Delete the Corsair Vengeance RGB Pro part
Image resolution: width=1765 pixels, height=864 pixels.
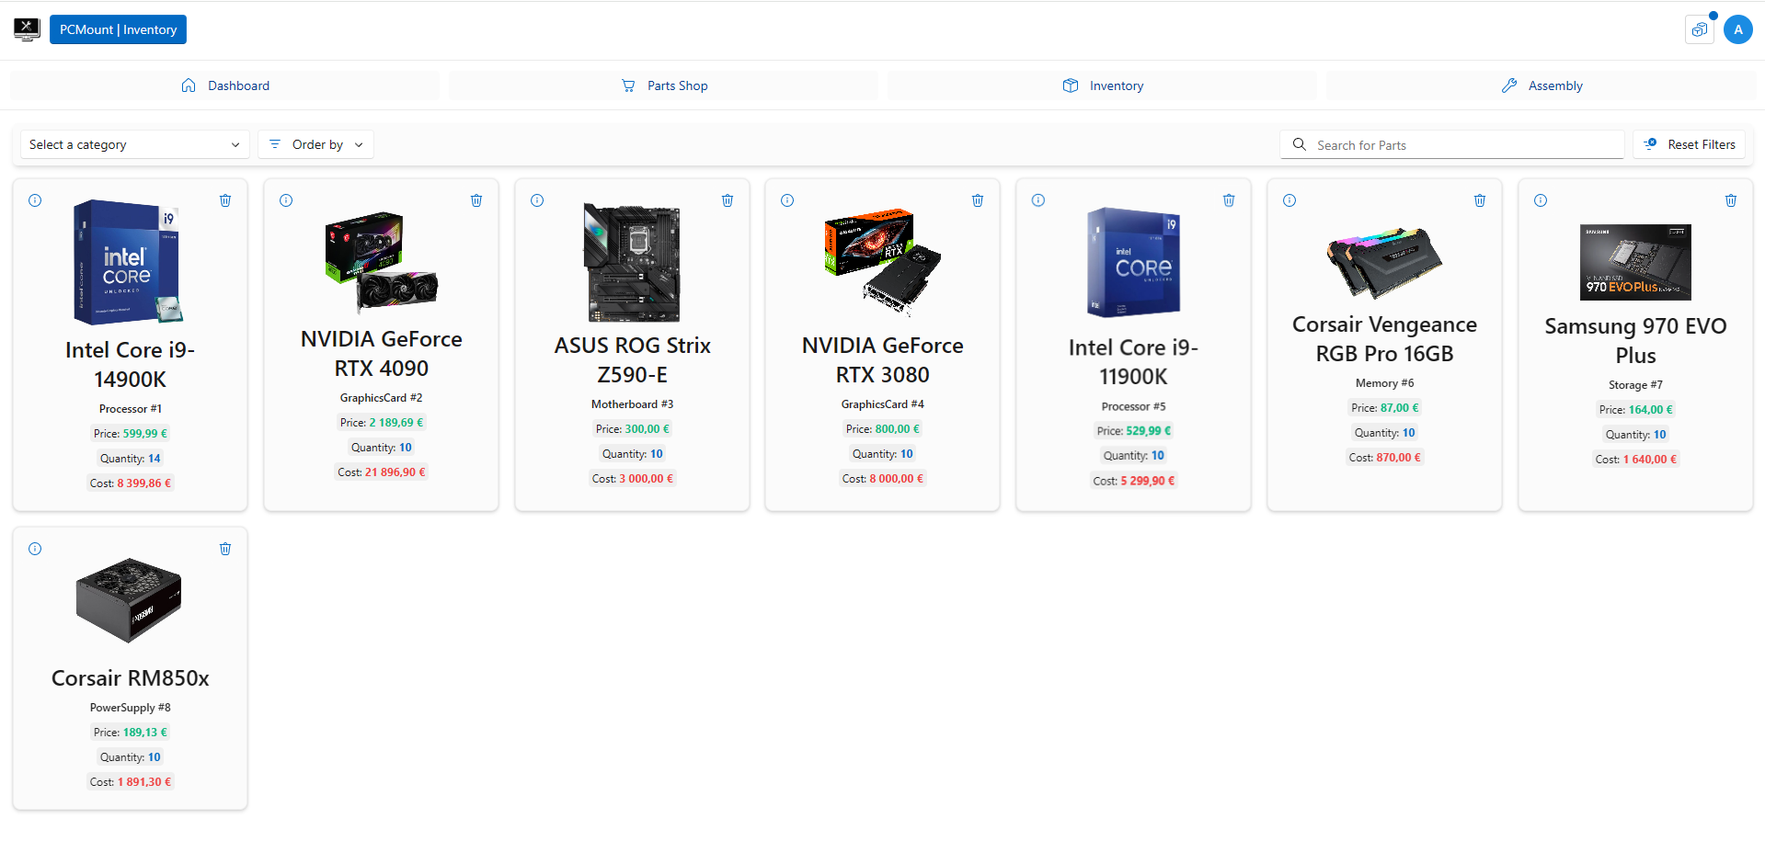(x=1480, y=200)
